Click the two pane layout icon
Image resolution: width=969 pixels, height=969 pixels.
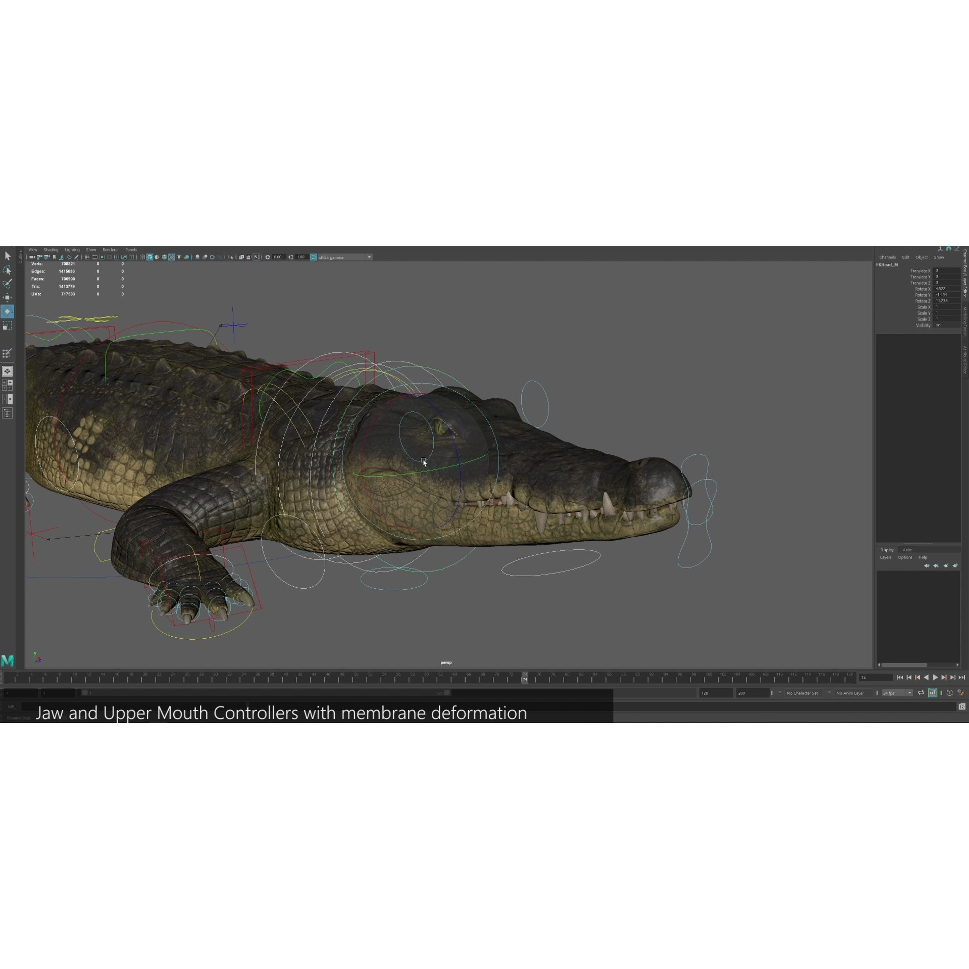point(7,399)
